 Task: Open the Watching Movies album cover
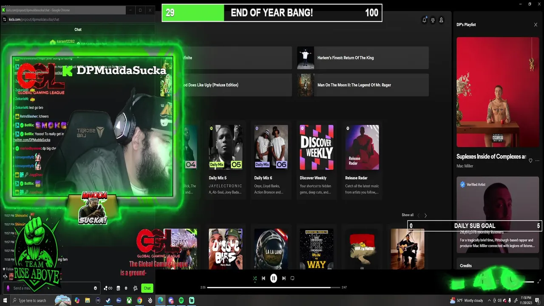point(498,92)
